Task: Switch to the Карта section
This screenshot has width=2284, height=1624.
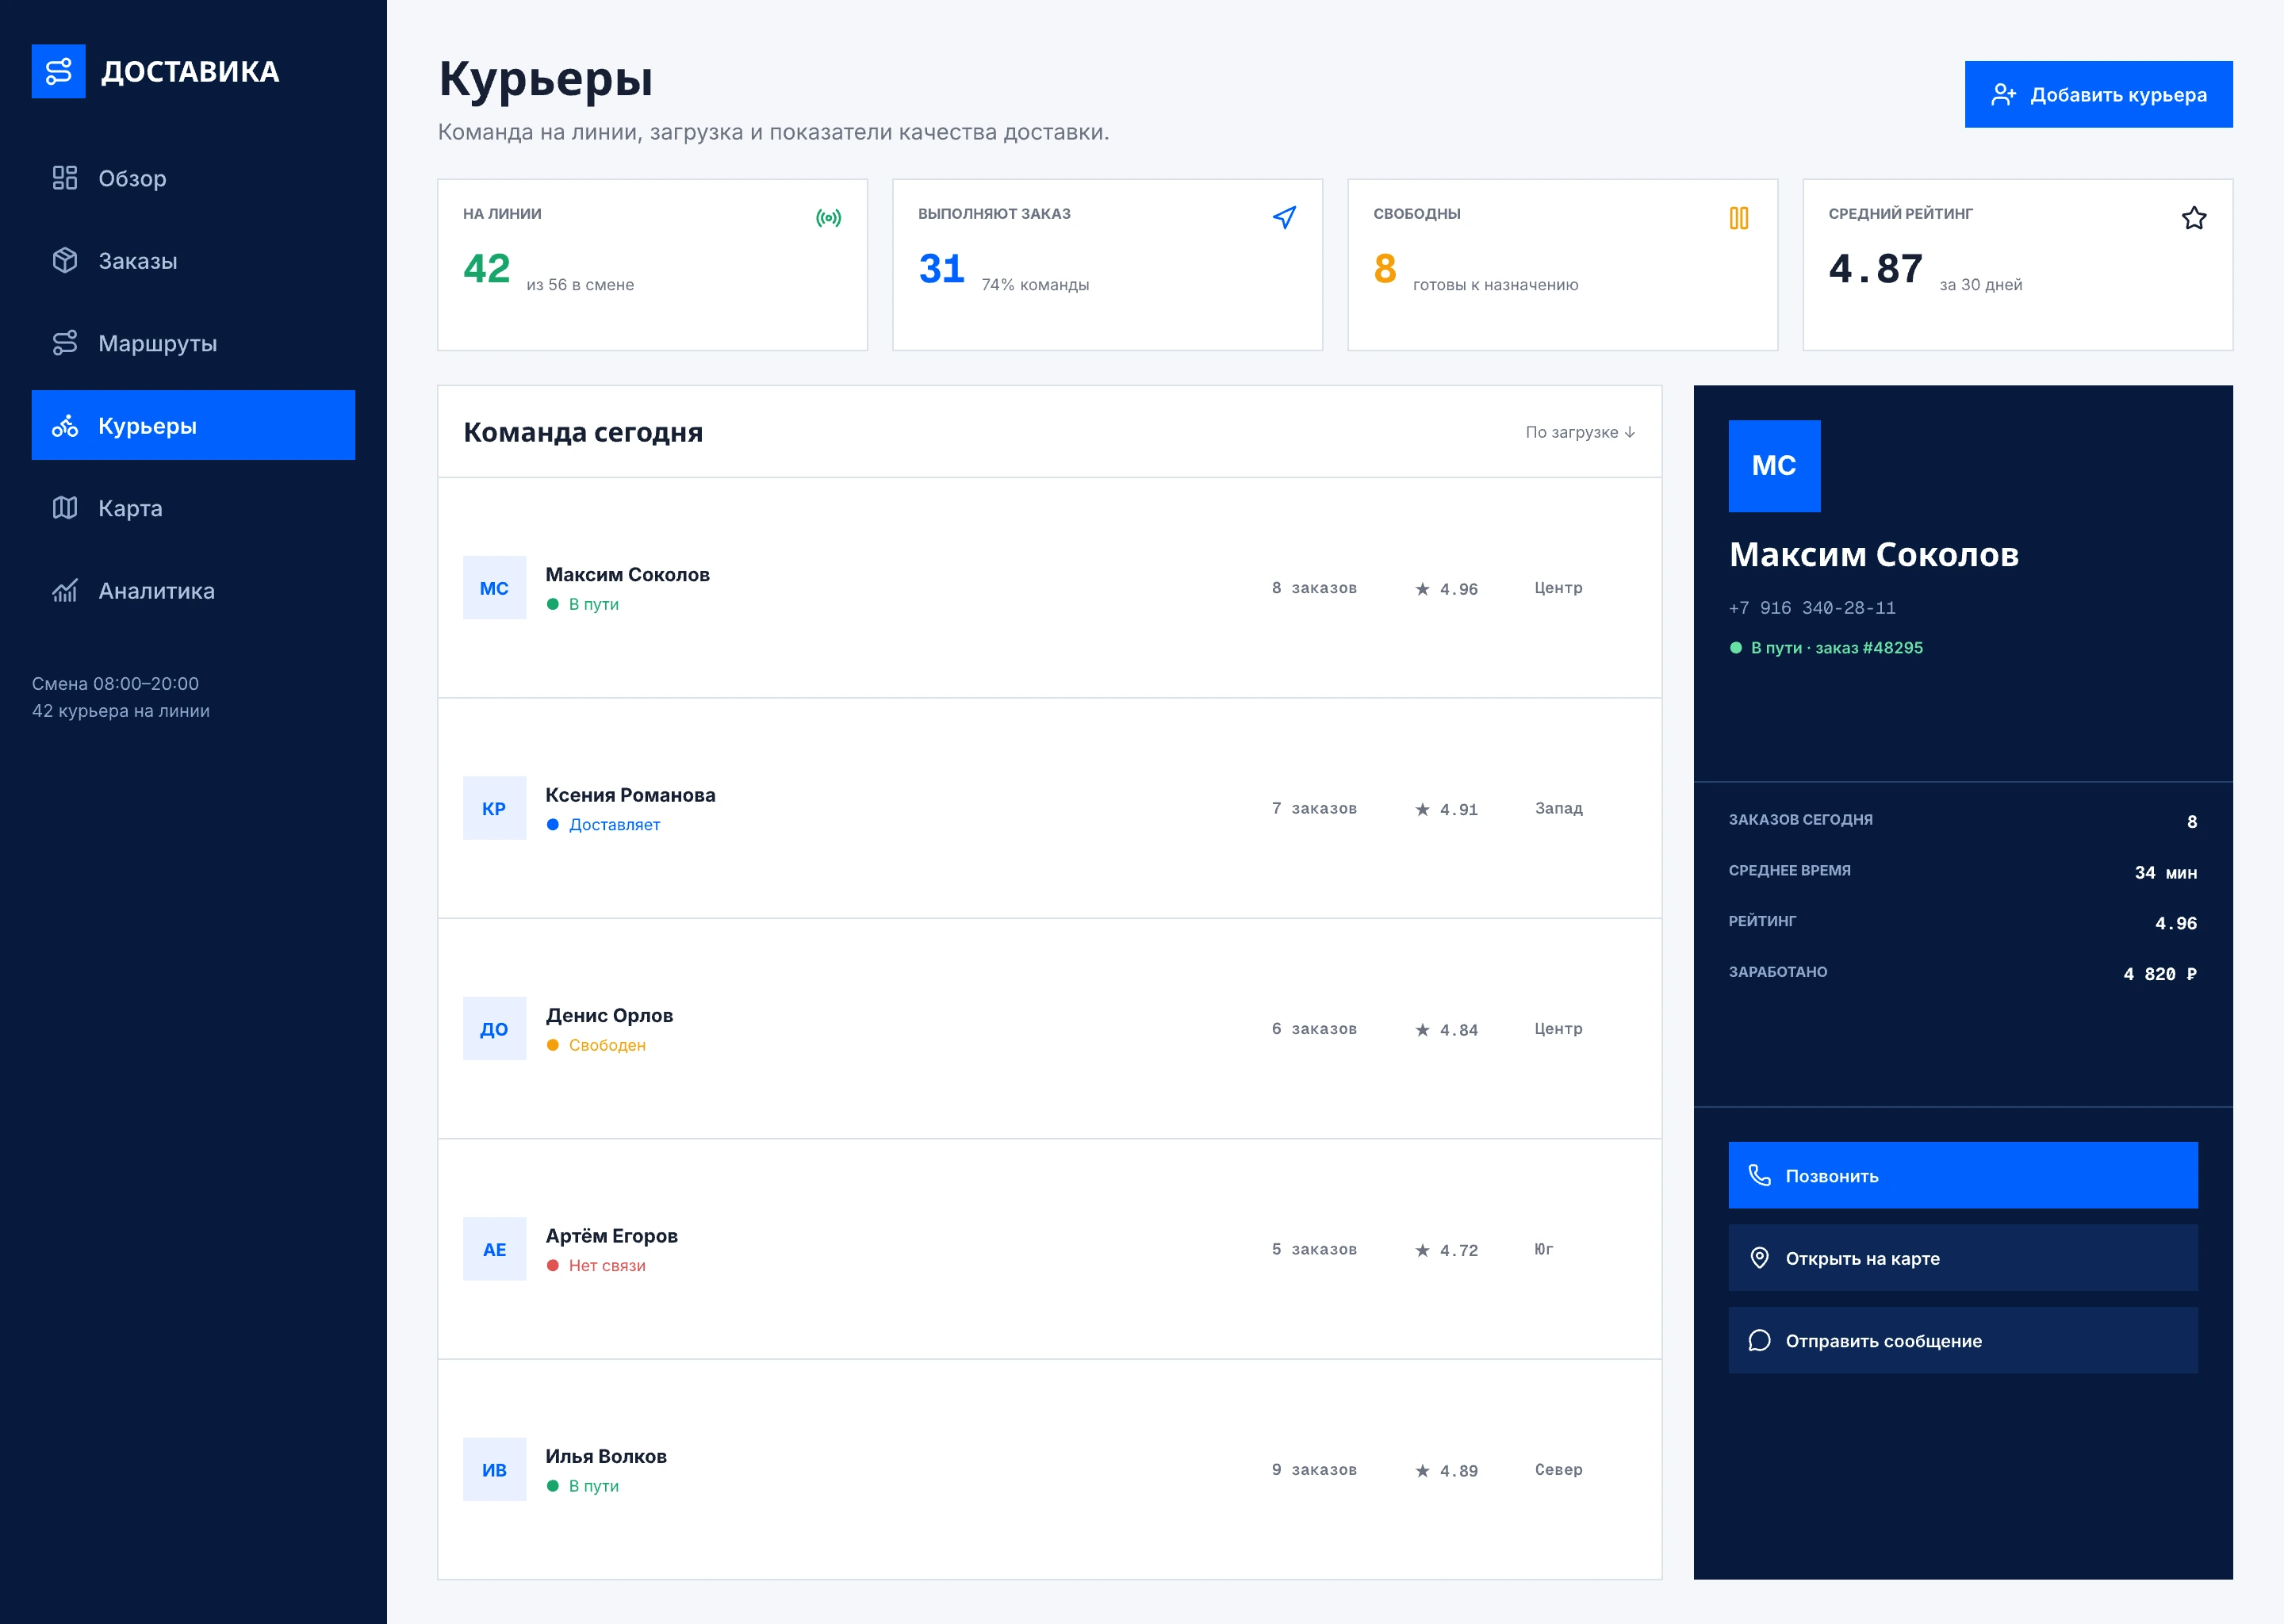Action: coord(193,508)
